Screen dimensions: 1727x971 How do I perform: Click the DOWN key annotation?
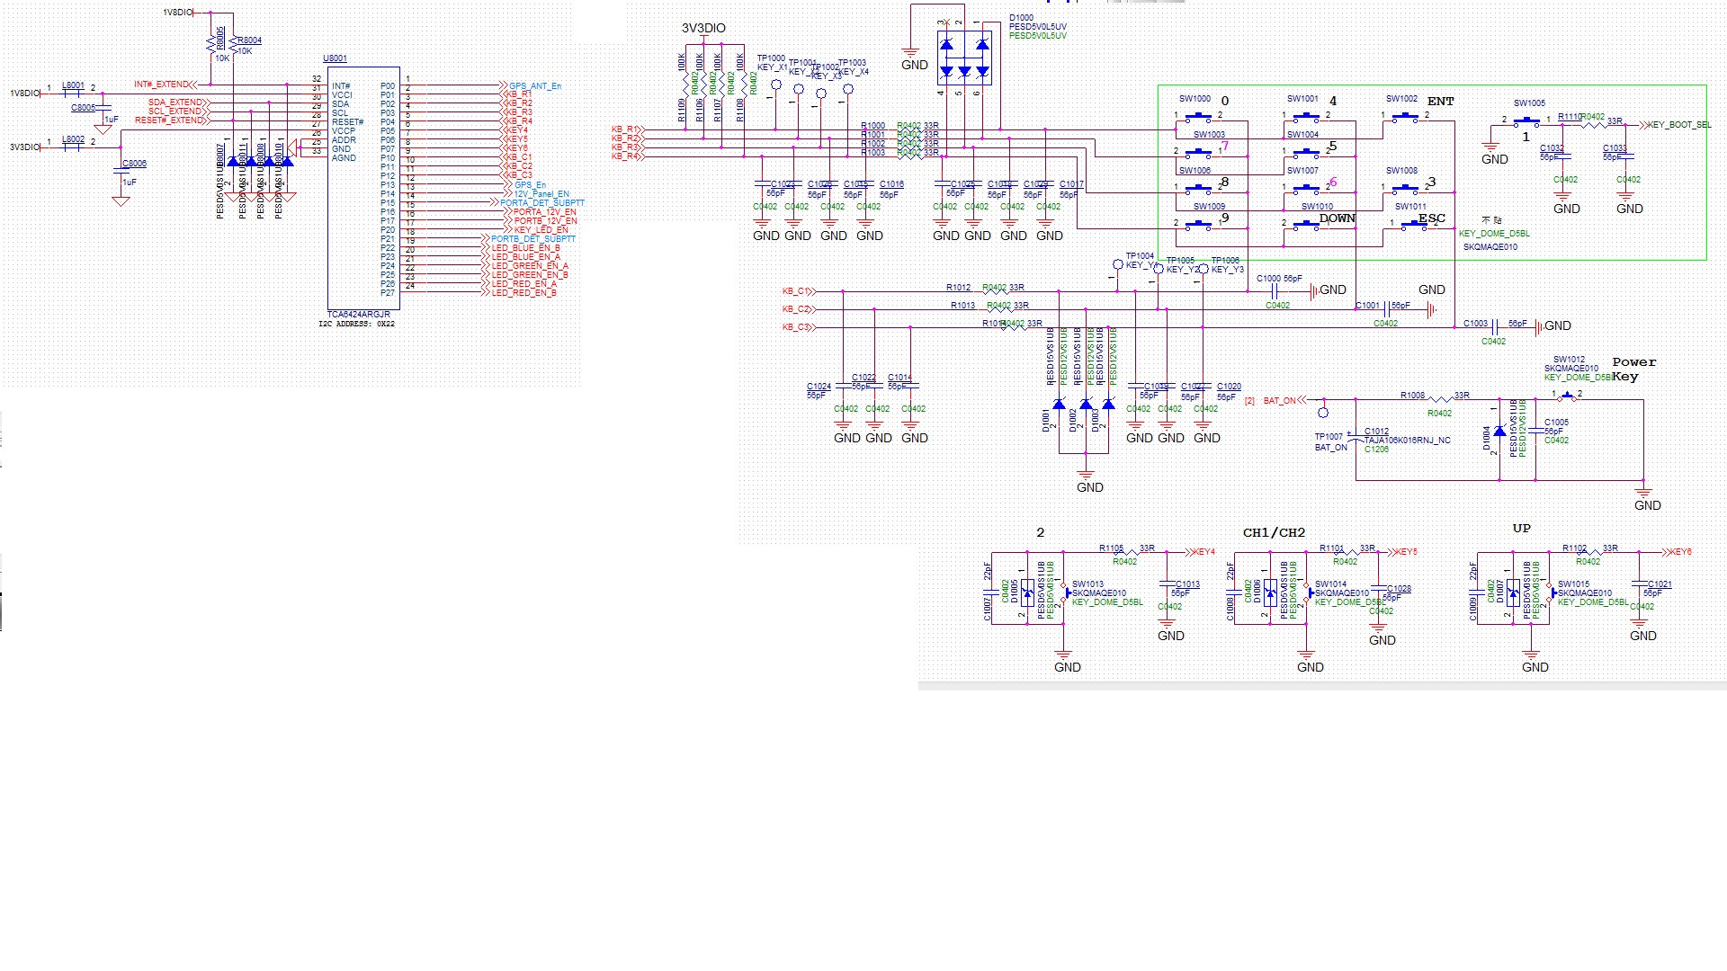1338,218
